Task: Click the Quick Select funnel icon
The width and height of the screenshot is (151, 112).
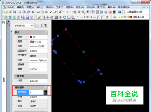Action: coord(46,26)
